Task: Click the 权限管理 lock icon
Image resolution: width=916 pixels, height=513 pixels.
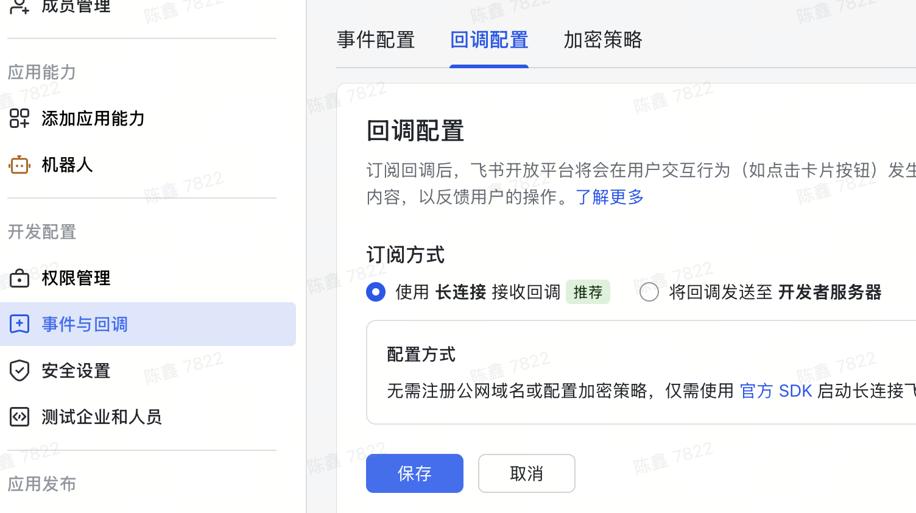Action: pyautogui.click(x=19, y=278)
